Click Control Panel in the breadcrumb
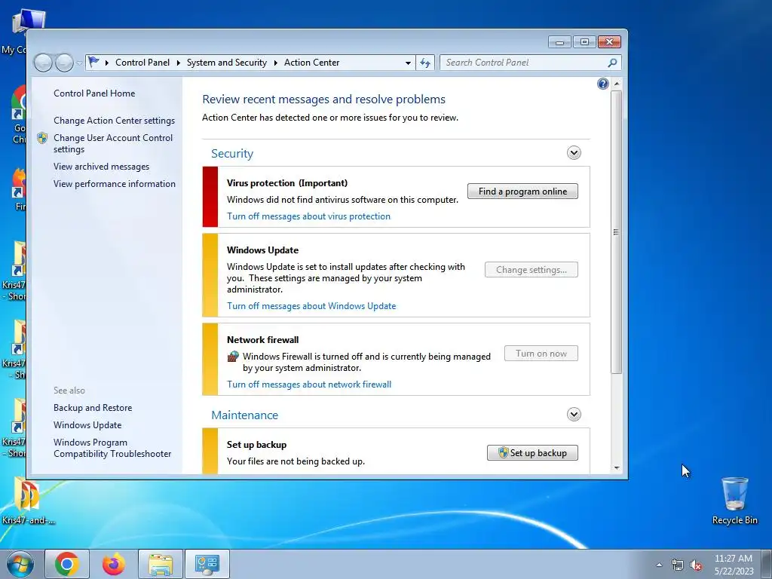772x579 pixels. [x=142, y=63]
